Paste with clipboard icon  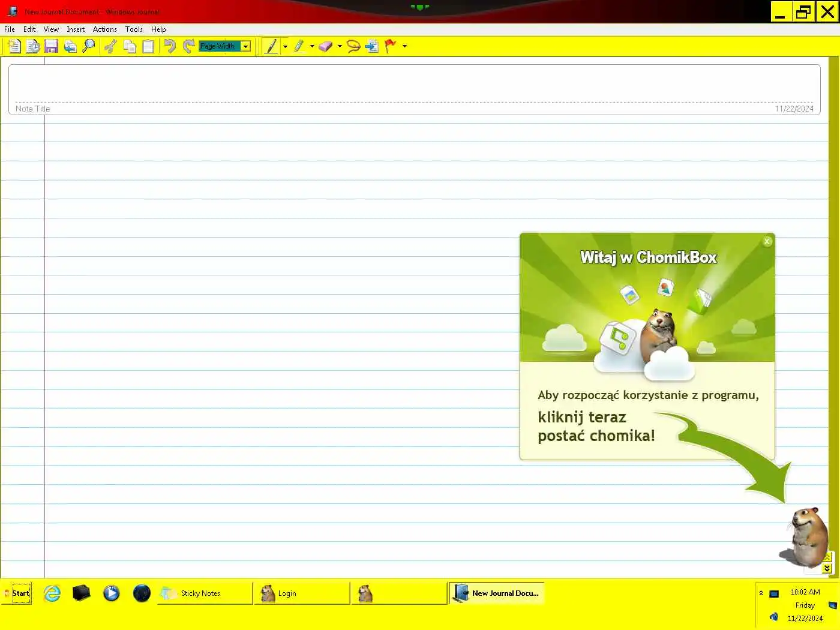(148, 46)
